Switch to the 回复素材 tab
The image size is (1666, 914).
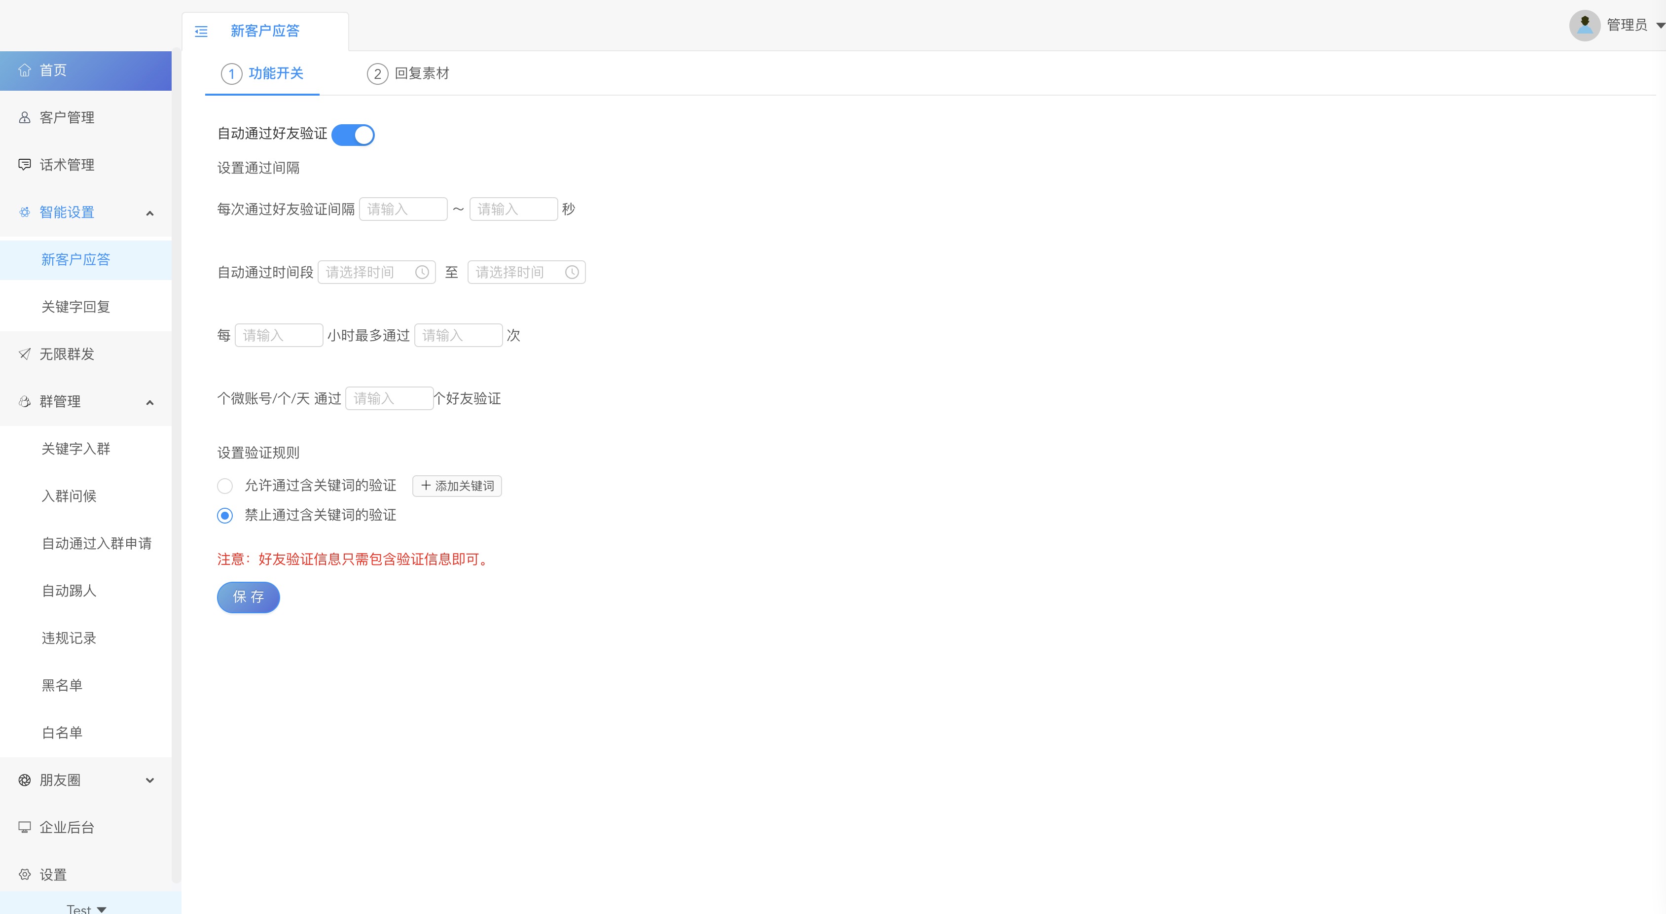point(408,73)
